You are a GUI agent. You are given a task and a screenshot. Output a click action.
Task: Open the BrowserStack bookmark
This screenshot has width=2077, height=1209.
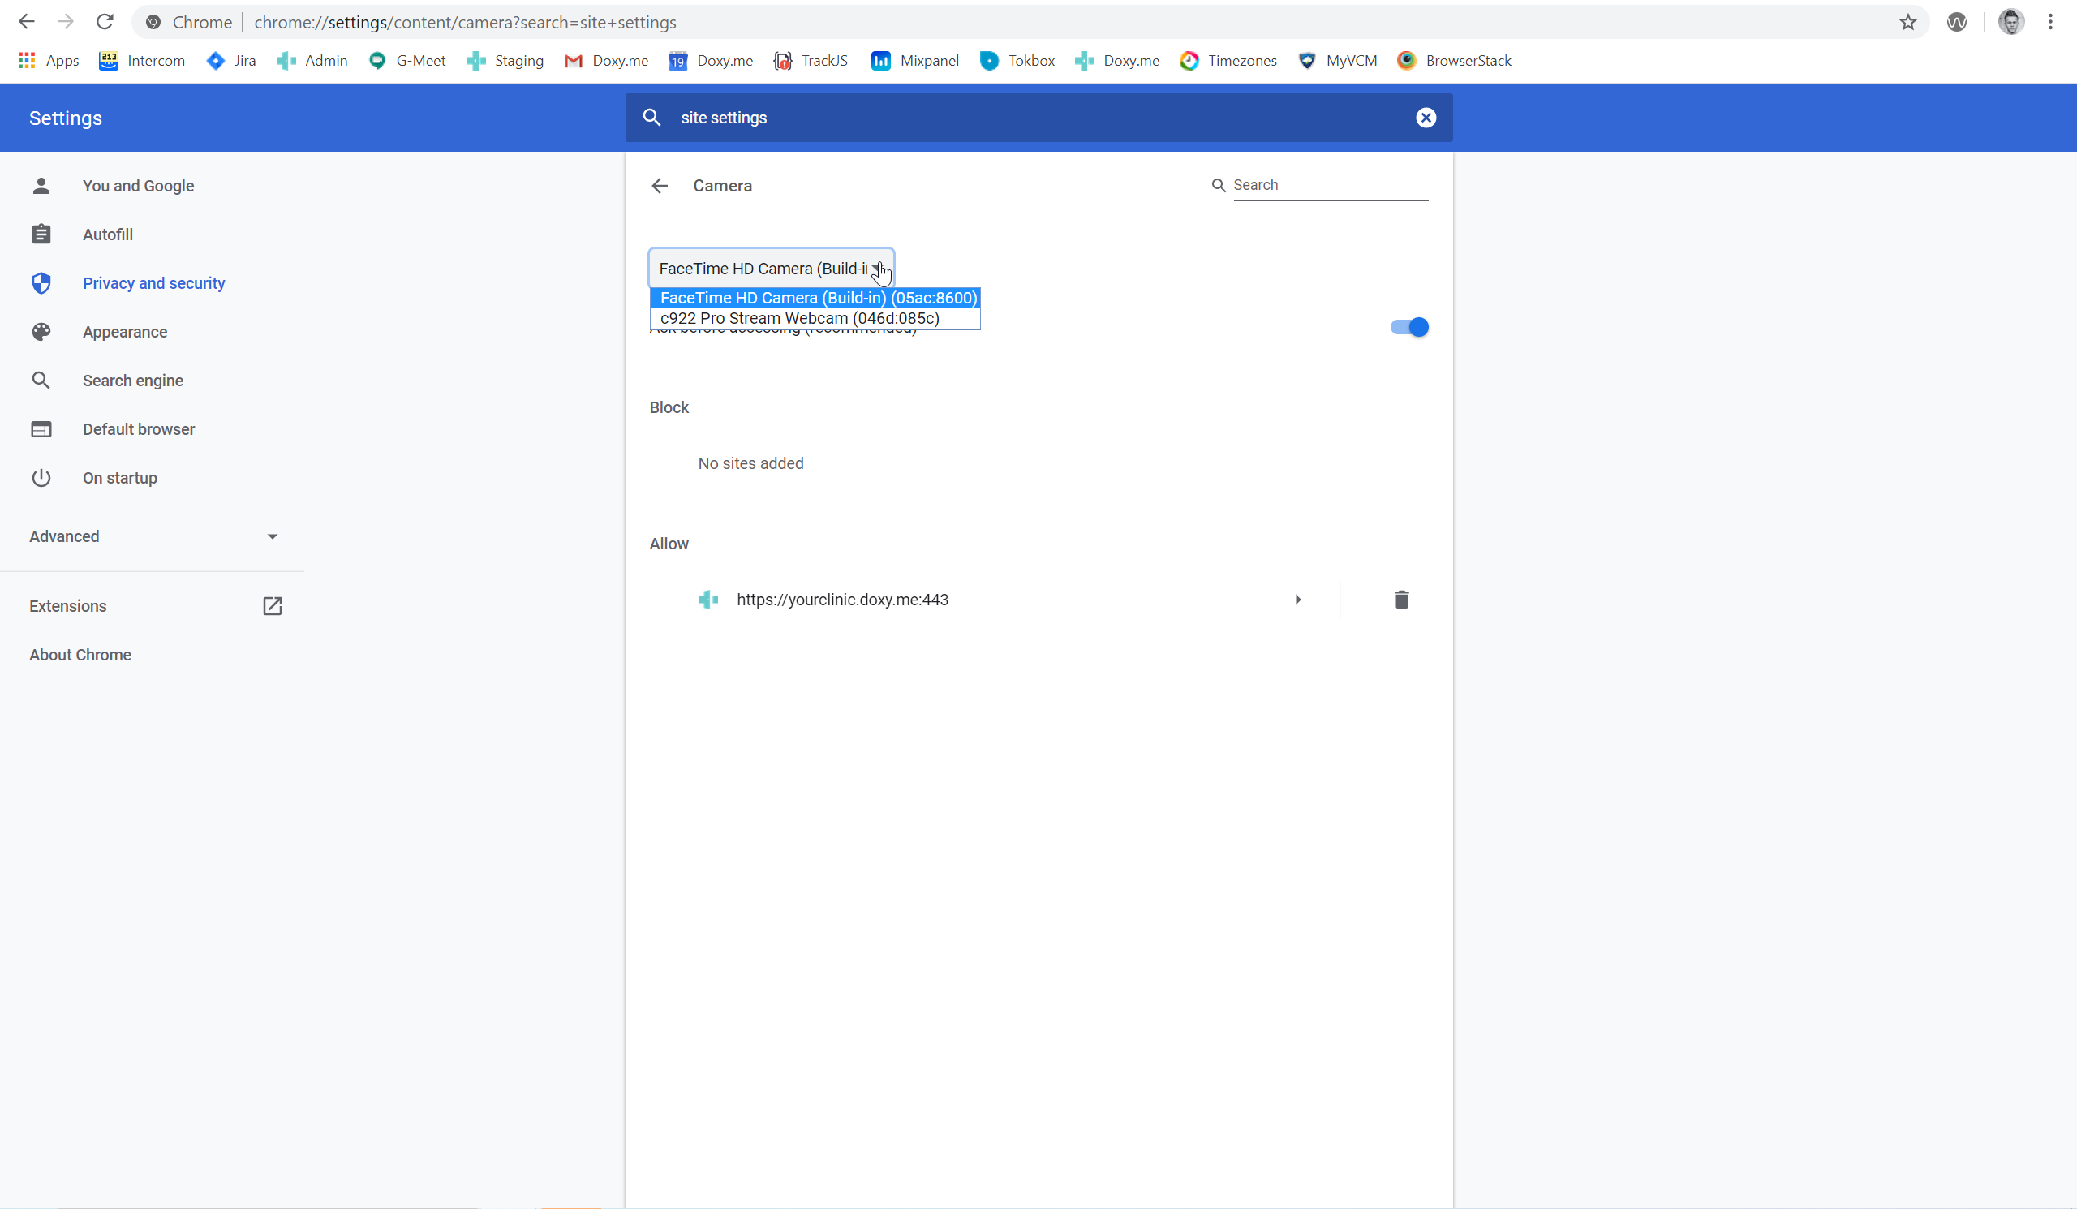[1455, 61]
